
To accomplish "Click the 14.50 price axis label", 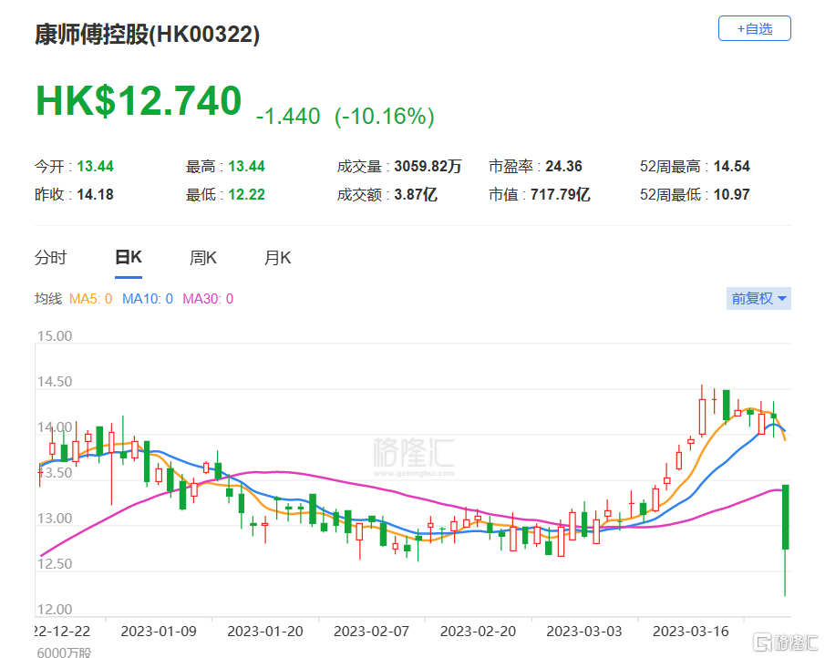I will coord(55,382).
